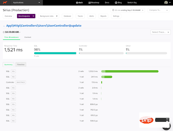Go to the Database tab

click(67, 16)
